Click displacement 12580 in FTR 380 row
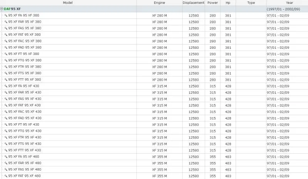Screen dimensions: 308x179 (194, 67)
